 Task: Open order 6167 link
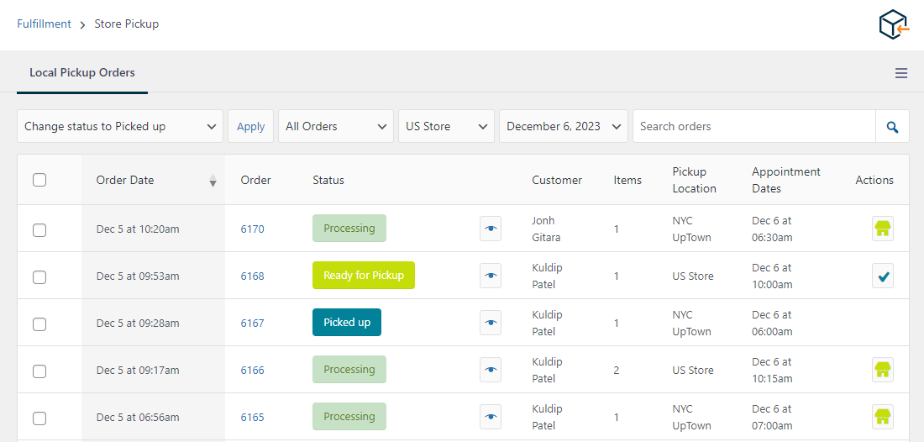pyautogui.click(x=252, y=324)
